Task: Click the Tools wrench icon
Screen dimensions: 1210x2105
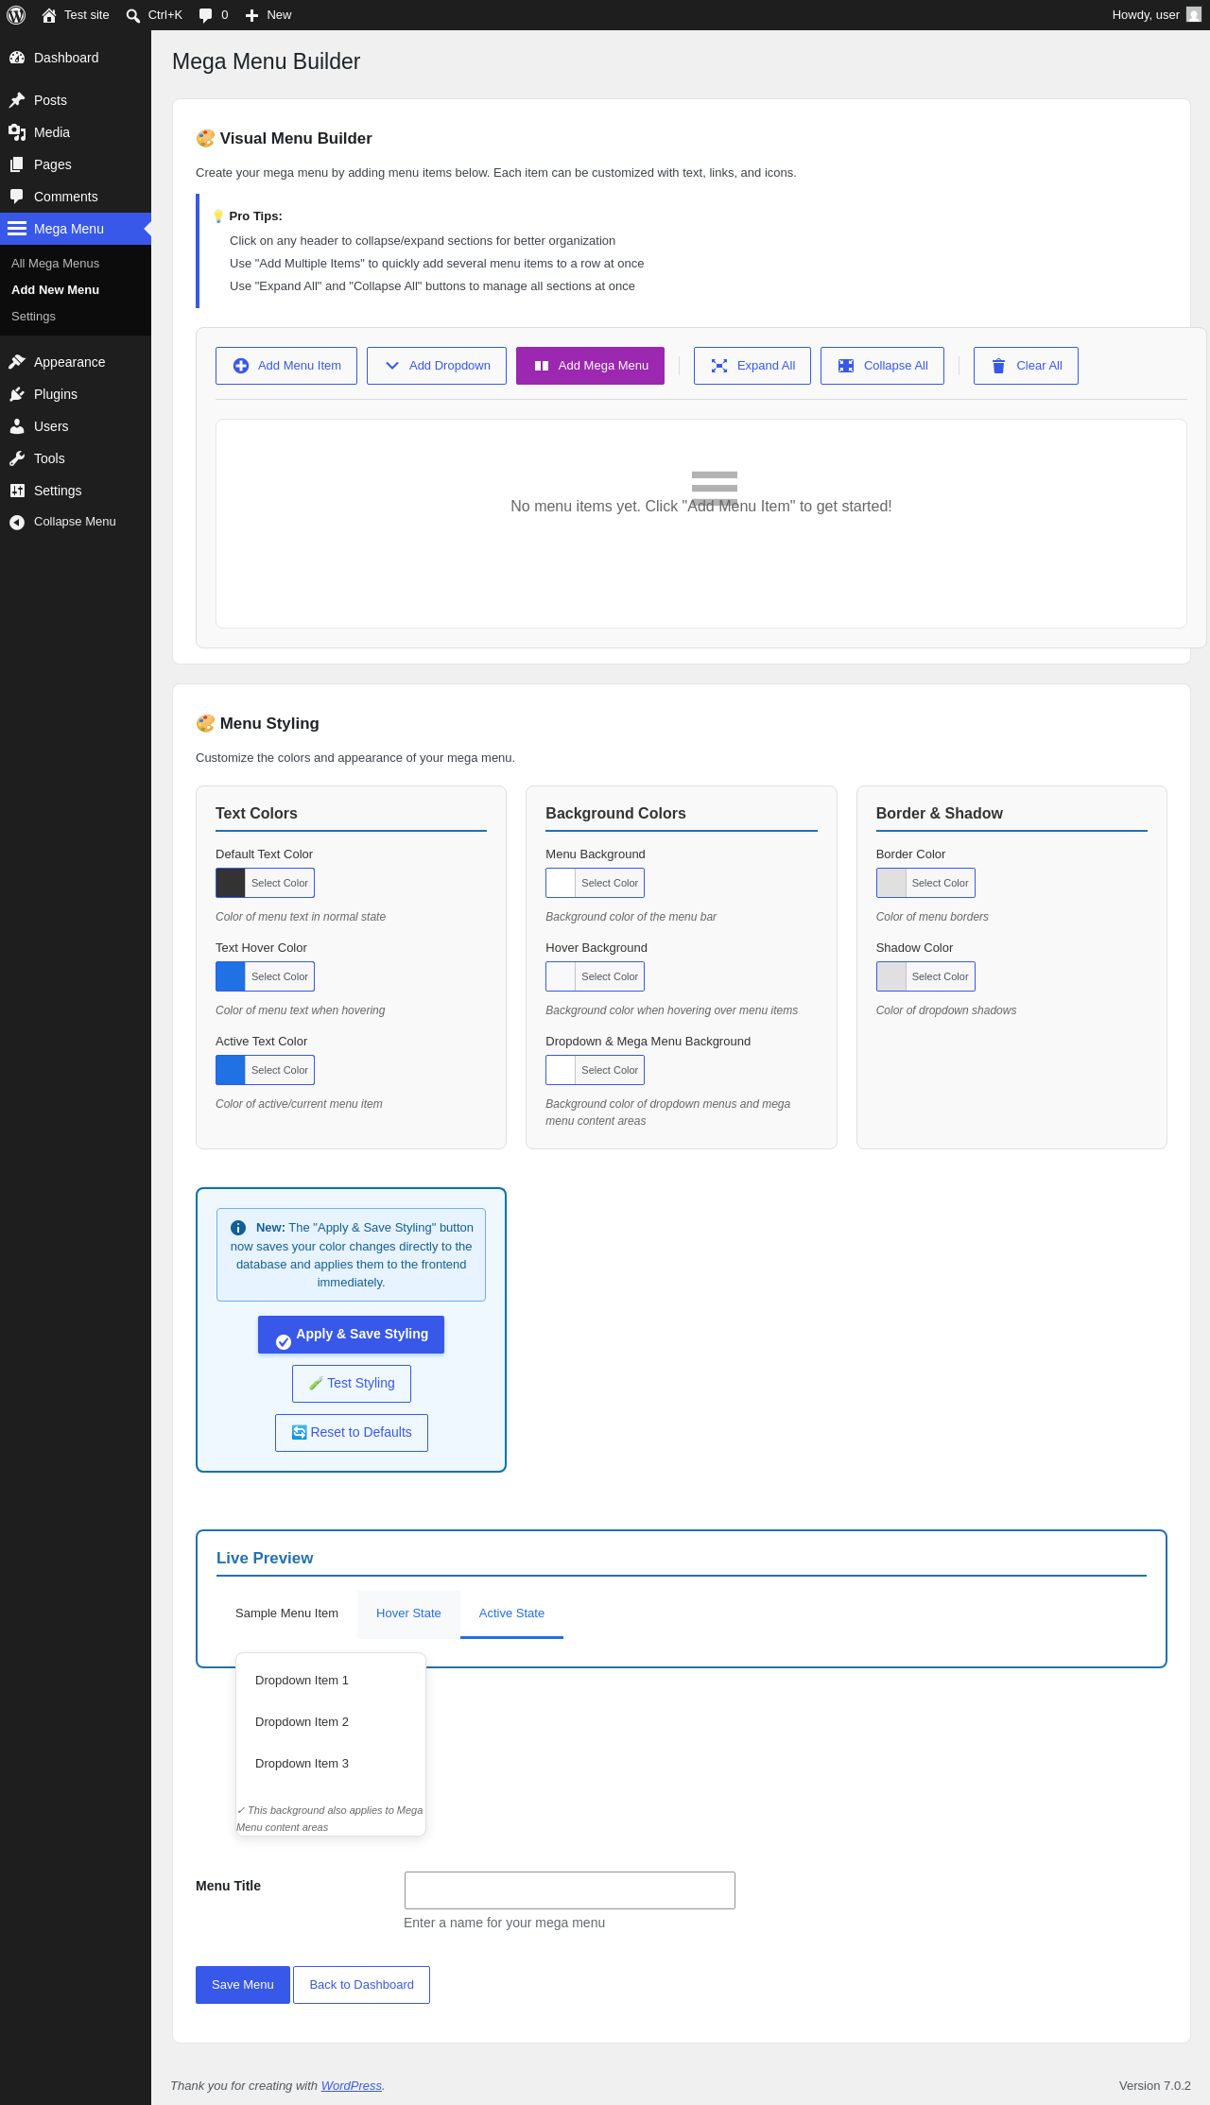Action: pyautogui.click(x=17, y=458)
